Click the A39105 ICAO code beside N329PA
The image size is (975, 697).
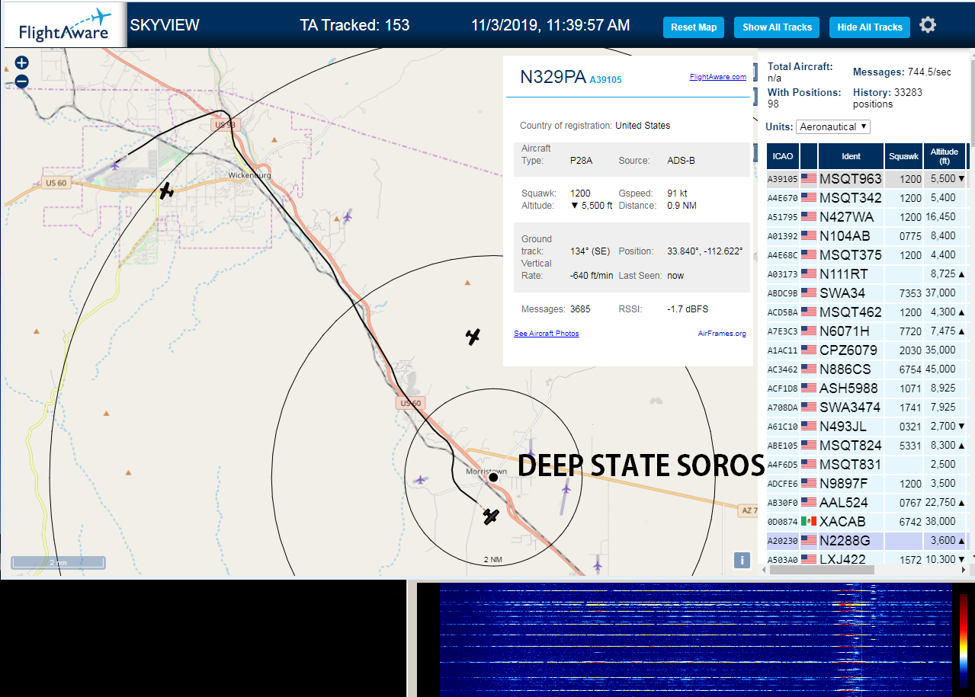[x=605, y=79]
